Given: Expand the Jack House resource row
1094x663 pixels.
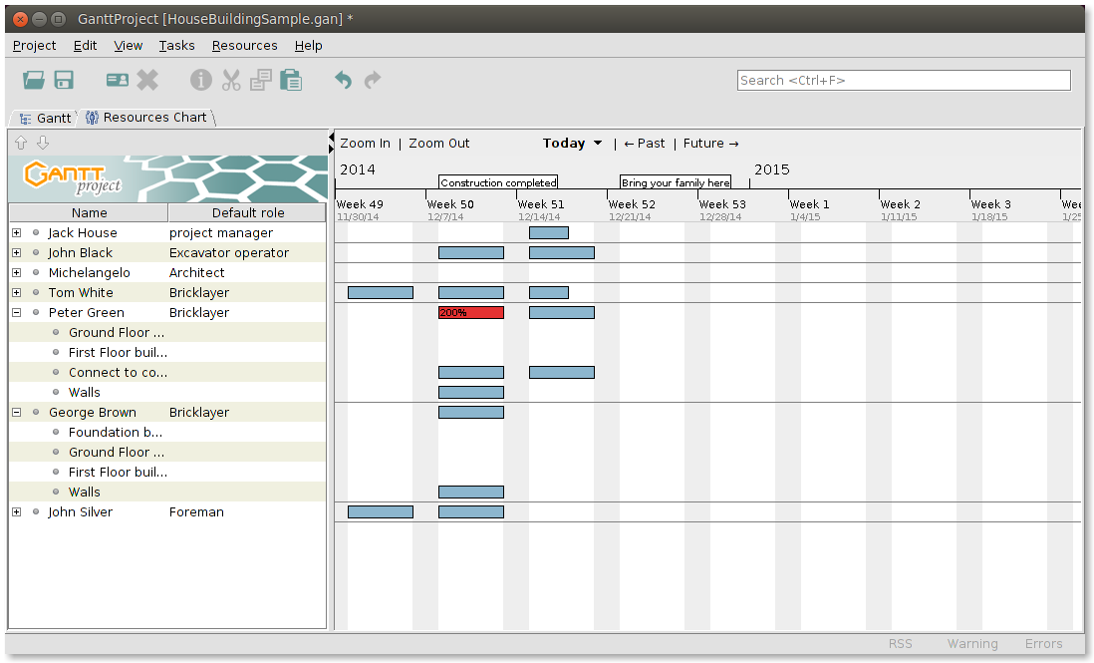Looking at the screenshot, I should 17,232.
